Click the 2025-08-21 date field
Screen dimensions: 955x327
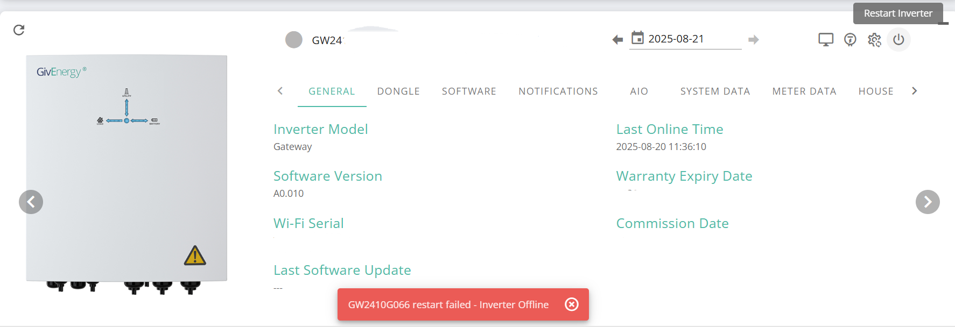685,39
